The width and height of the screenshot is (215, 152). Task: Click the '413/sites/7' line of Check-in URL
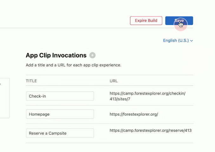pyautogui.click(x=120, y=99)
